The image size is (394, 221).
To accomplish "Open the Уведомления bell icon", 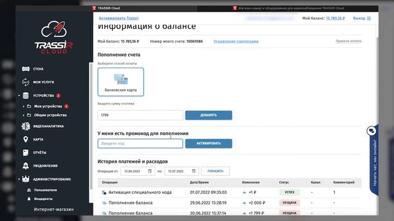I will click(x=26, y=166).
